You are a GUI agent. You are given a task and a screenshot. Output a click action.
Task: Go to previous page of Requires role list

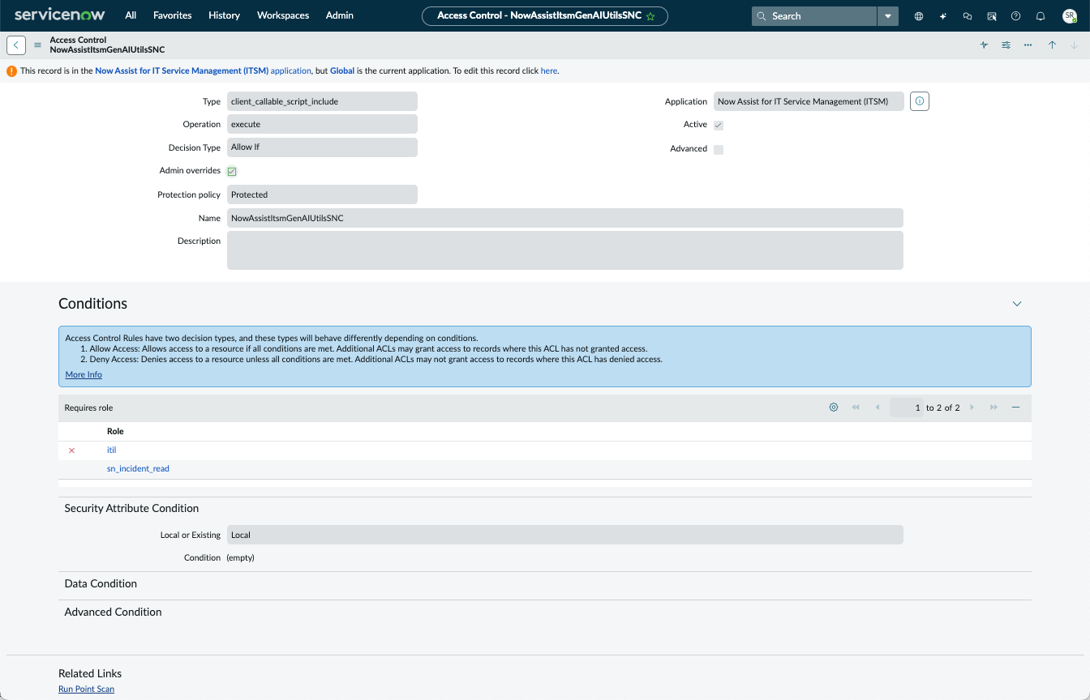[x=877, y=408]
